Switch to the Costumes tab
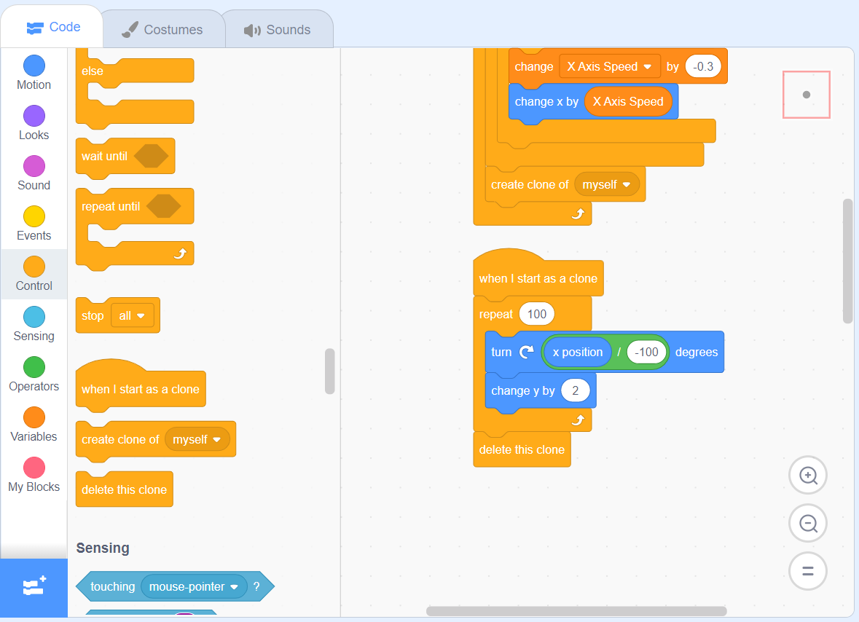This screenshot has height=622, width=859. (x=163, y=28)
